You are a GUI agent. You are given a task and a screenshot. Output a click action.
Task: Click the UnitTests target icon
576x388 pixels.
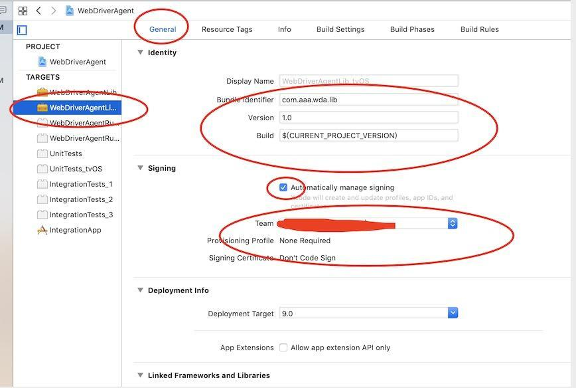coord(42,153)
